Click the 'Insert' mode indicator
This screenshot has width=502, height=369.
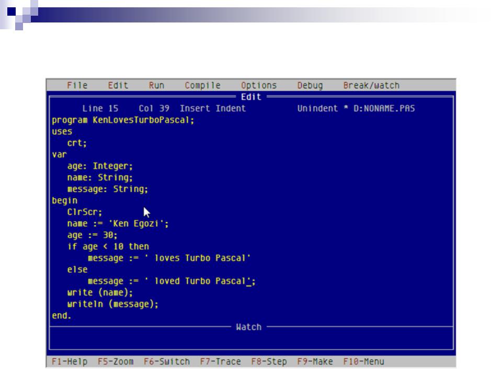click(x=195, y=109)
